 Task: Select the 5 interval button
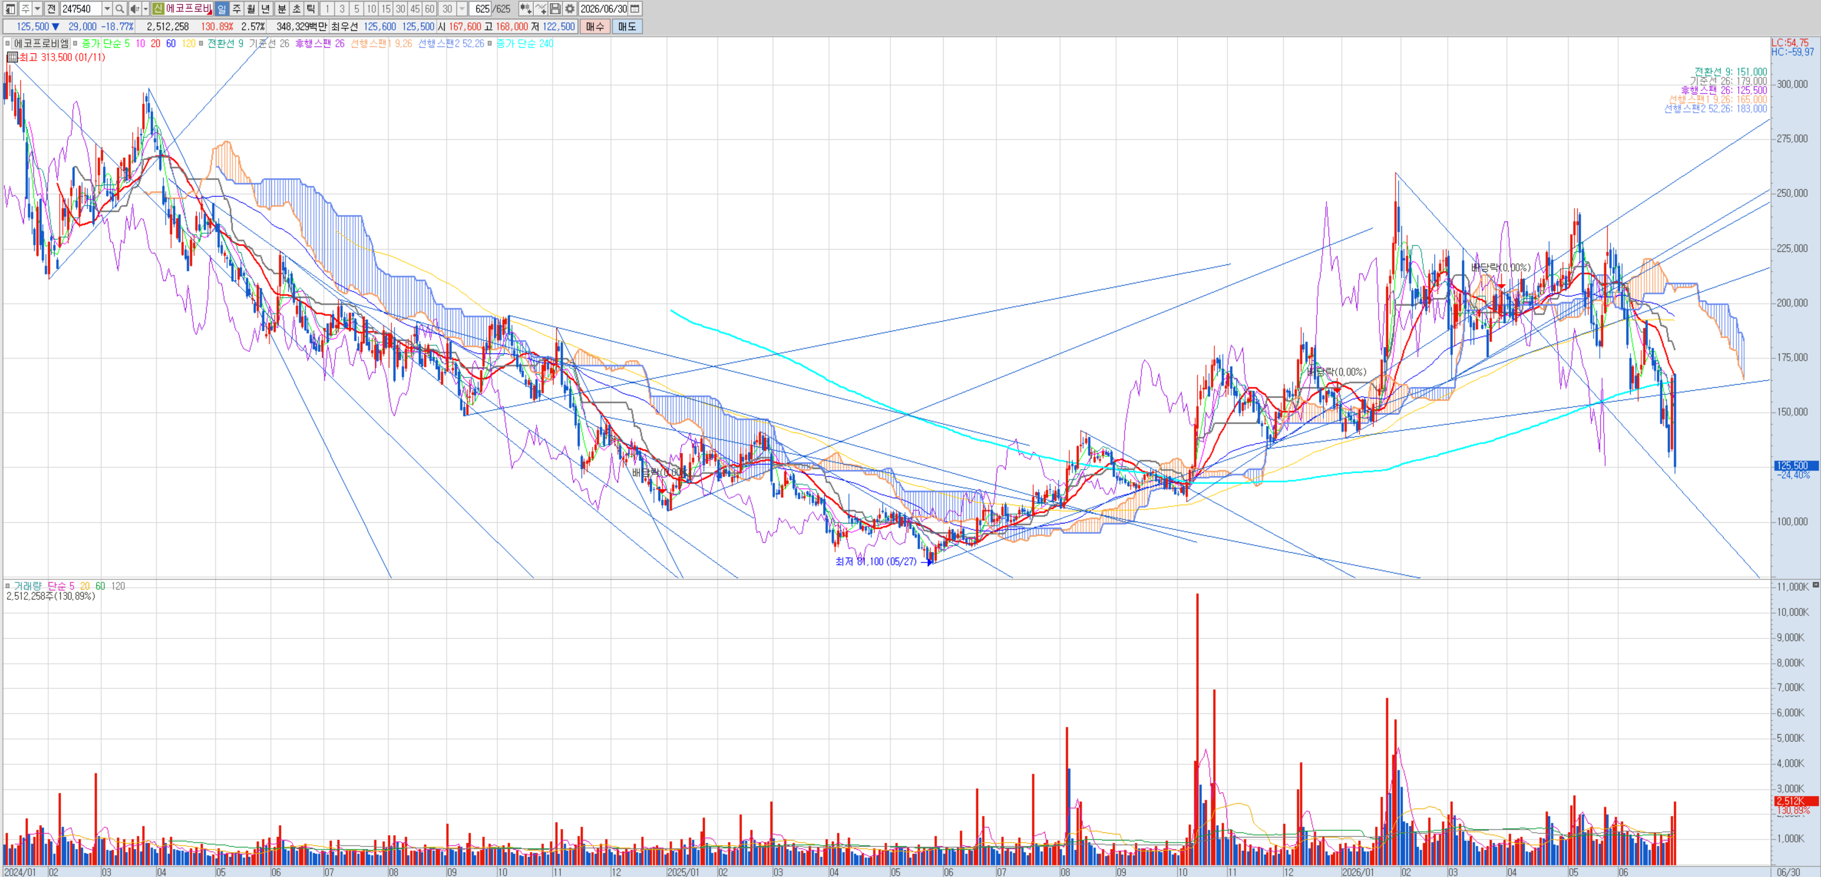[x=356, y=9]
